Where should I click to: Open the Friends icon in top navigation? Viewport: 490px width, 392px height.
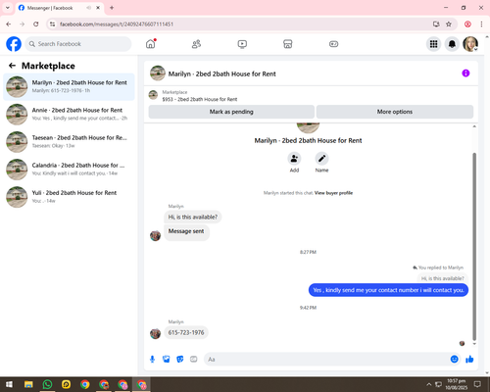[196, 44]
